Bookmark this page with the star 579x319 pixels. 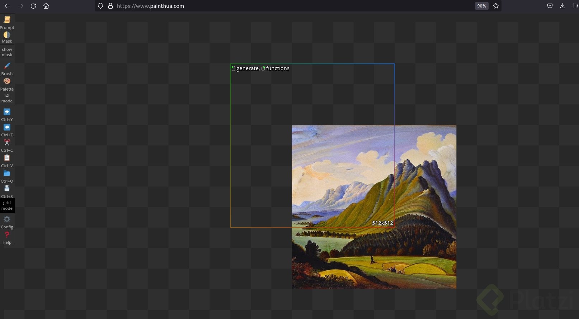coord(496,6)
